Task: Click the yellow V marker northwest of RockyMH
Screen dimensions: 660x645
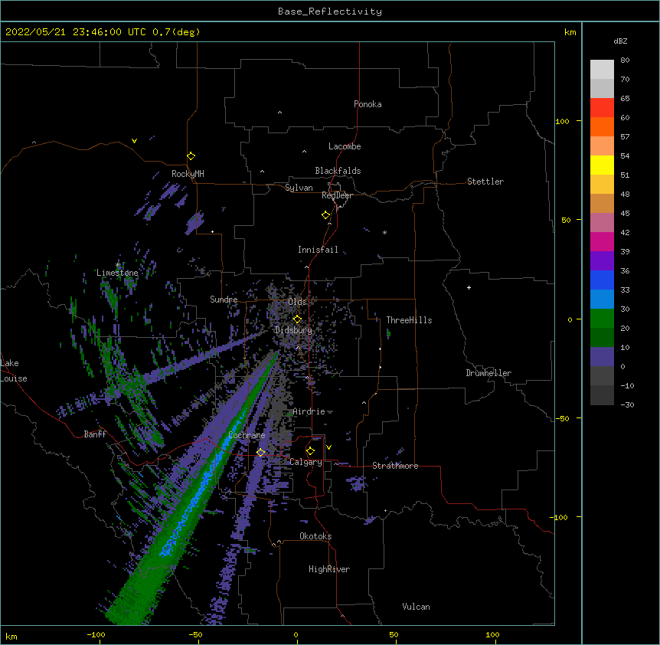Action: click(134, 141)
